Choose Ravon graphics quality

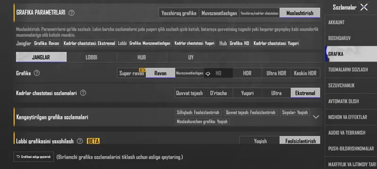(x=160, y=73)
